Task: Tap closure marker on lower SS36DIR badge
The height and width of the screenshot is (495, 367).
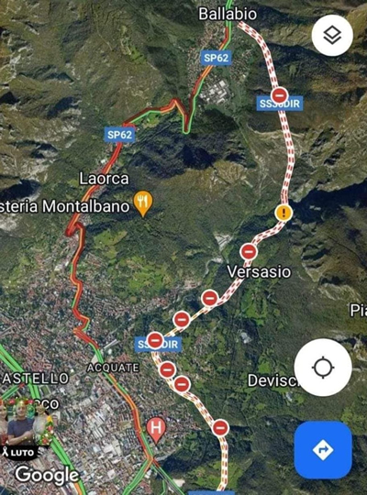Action: pyautogui.click(x=155, y=340)
